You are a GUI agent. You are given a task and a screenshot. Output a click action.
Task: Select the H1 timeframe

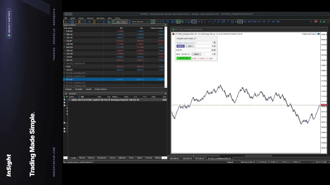click(259, 22)
